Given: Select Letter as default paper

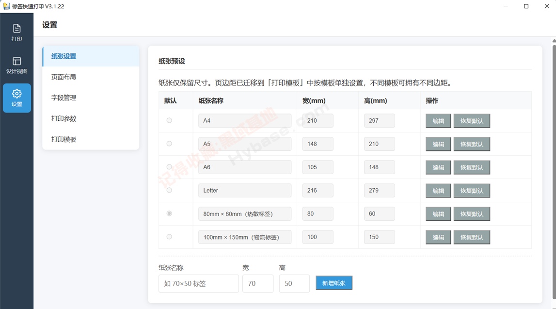Looking at the screenshot, I should [169, 190].
